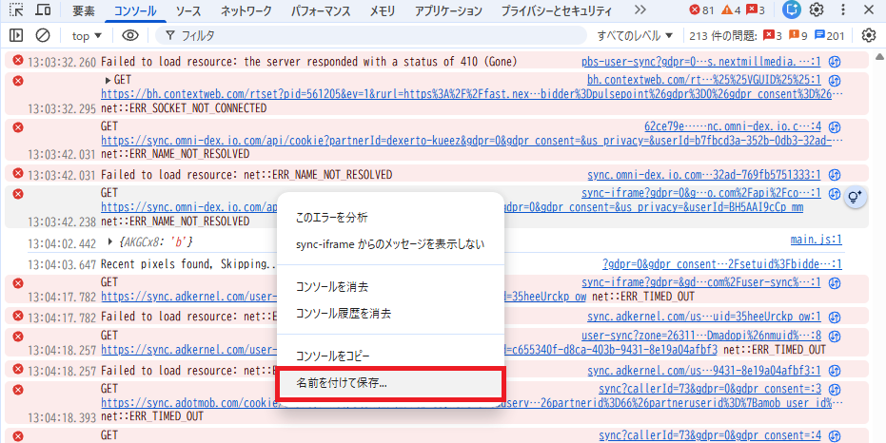The height and width of the screenshot is (443, 886).
Task: Open console settings gear icon
Action: coord(868,36)
